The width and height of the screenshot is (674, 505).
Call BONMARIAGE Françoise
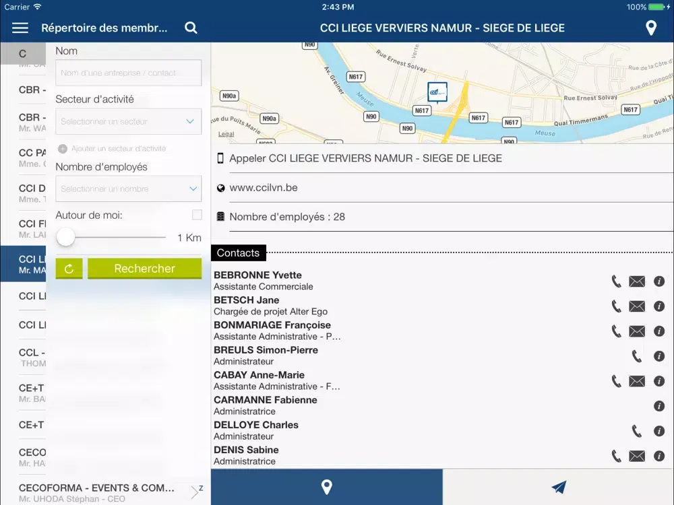[x=617, y=331]
